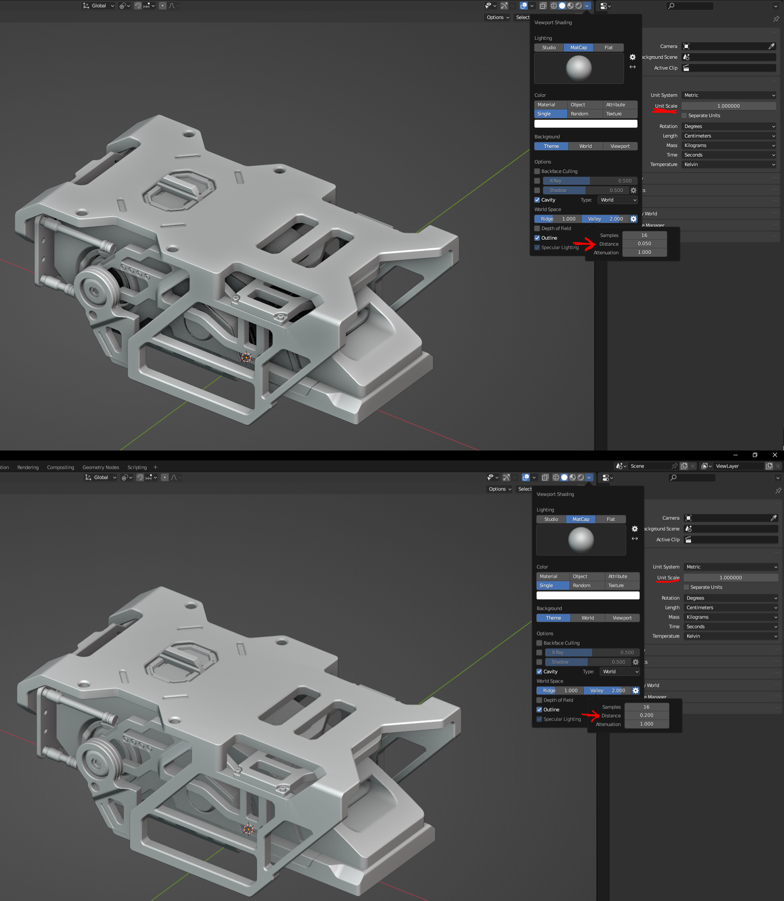Flip the MatCap with arrows icon in lower screenshot

tap(635, 539)
